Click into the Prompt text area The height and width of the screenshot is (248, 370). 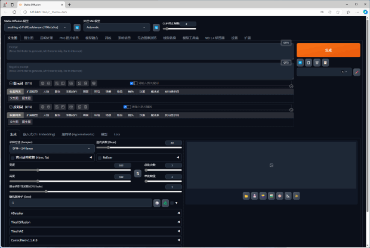pyautogui.click(x=150, y=51)
